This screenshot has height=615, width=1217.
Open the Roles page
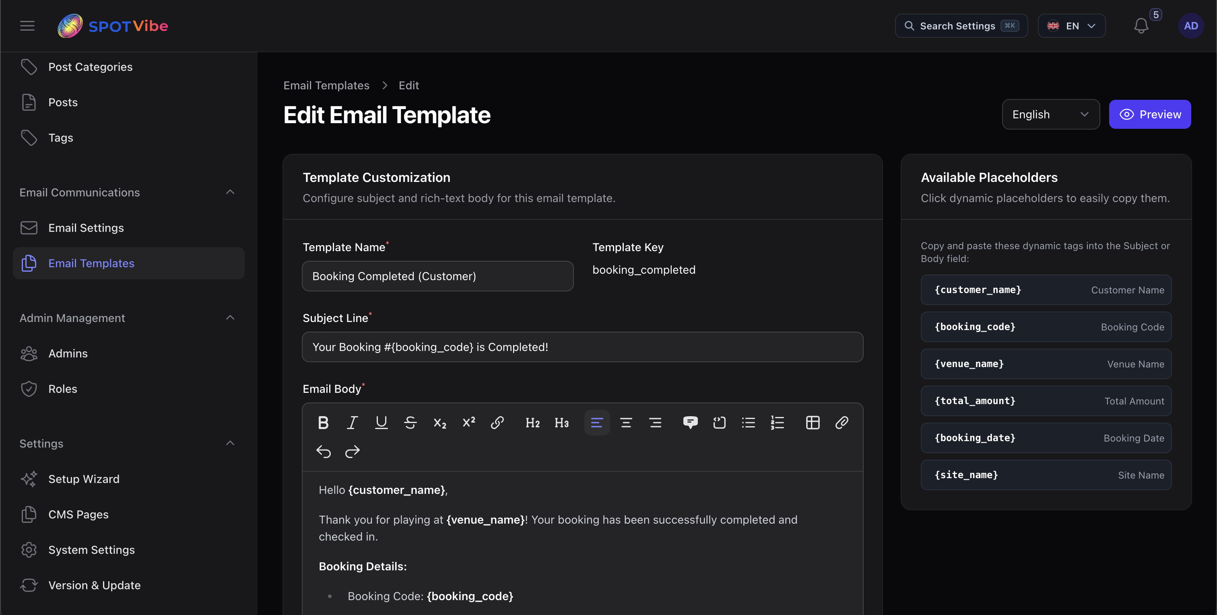(128, 389)
